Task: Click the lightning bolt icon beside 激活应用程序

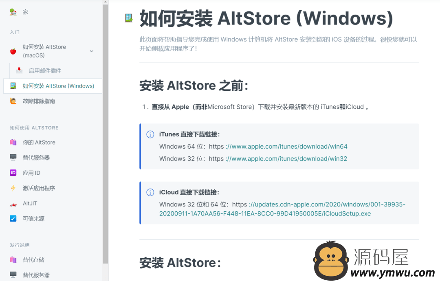Action: tap(13, 188)
